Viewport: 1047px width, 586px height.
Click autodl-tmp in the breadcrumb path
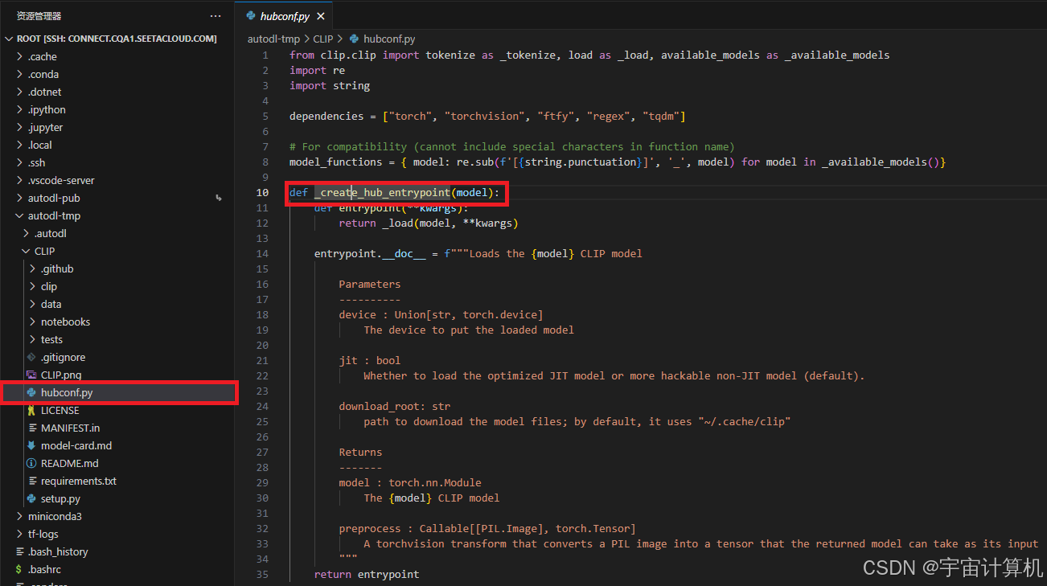(x=273, y=39)
